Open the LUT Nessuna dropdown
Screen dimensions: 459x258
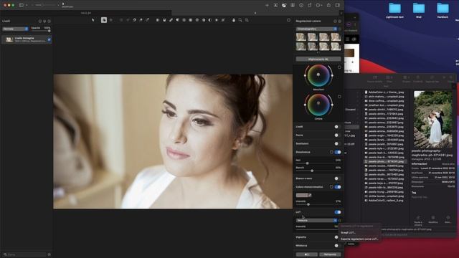(x=316, y=221)
